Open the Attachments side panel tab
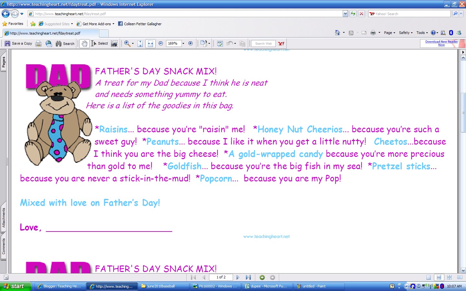 (4, 218)
